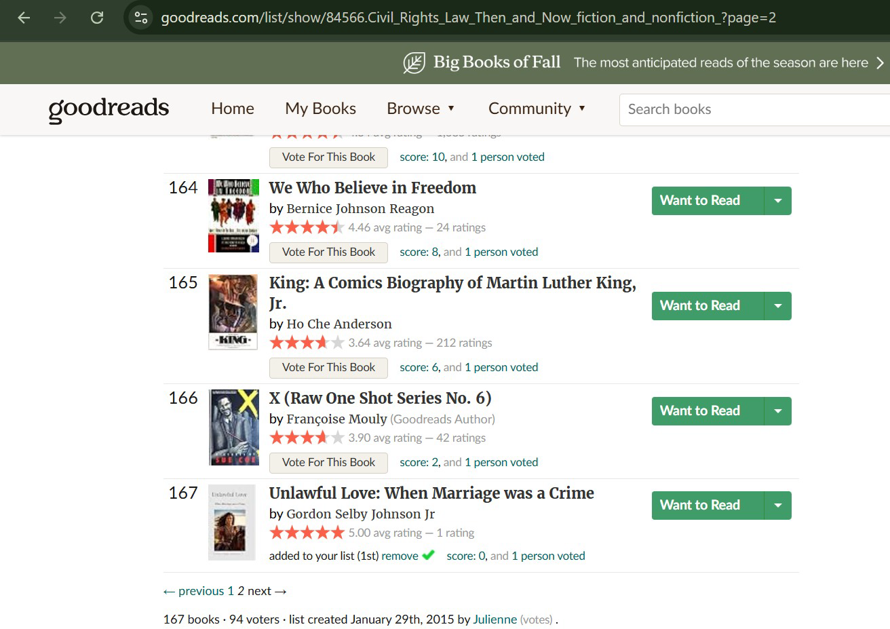The image size is (890, 629).
Task: Click Want to Read for We Who Believe in Freedom
Action: point(708,201)
